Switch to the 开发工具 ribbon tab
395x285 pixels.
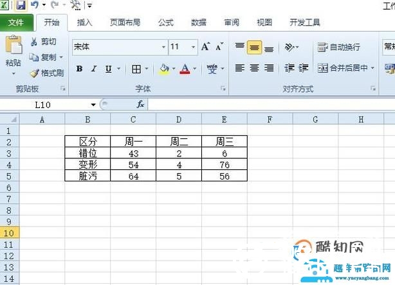tap(305, 23)
